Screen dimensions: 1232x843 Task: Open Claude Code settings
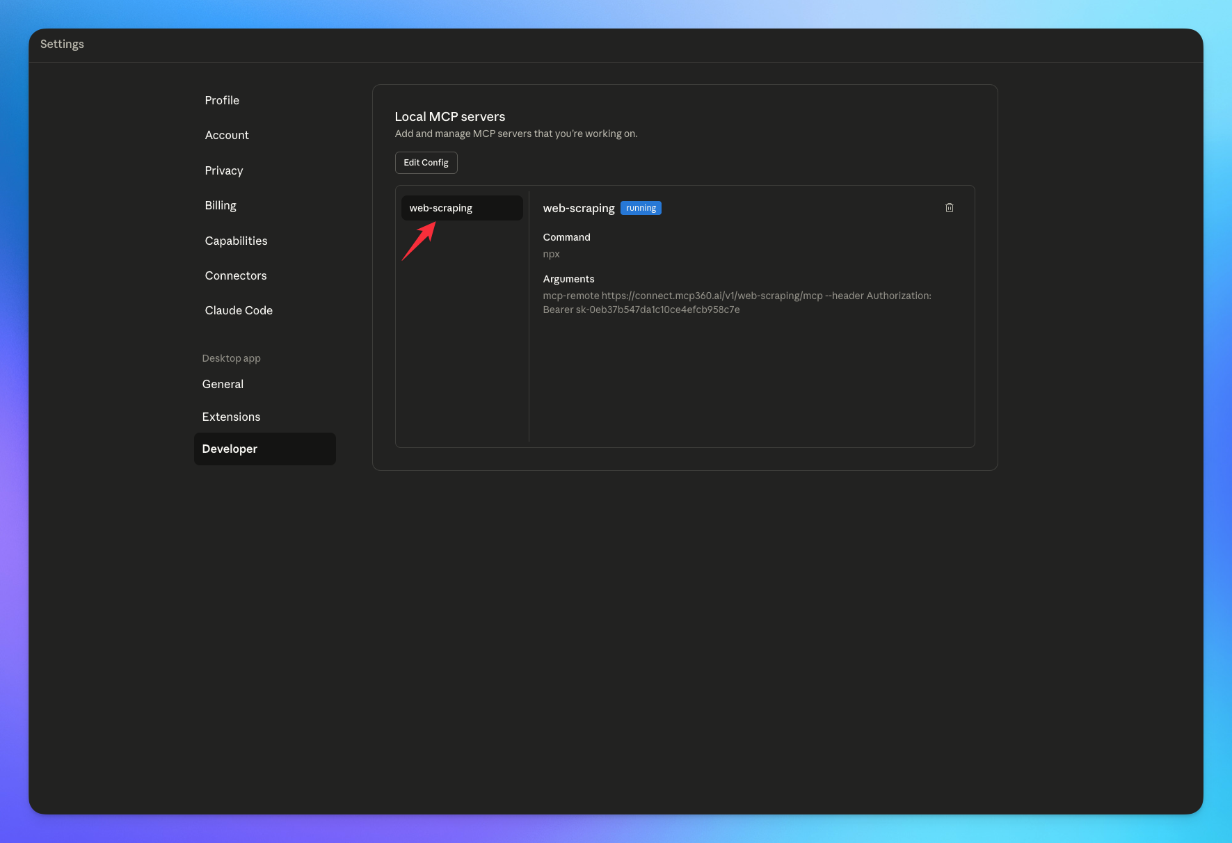coord(239,310)
